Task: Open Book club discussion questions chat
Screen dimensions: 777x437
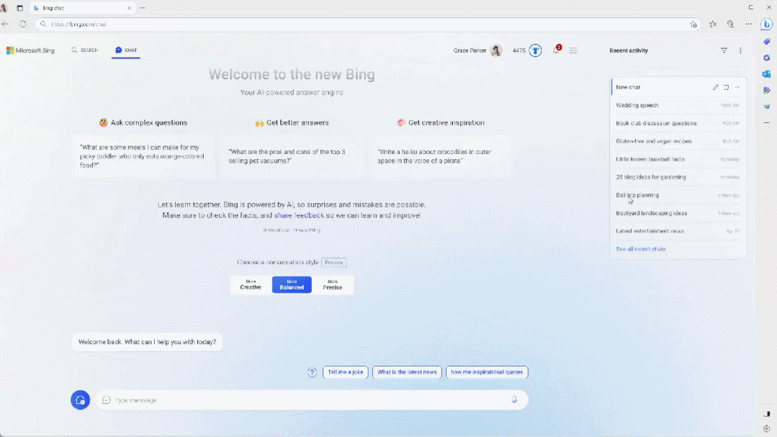Action: click(x=678, y=123)
